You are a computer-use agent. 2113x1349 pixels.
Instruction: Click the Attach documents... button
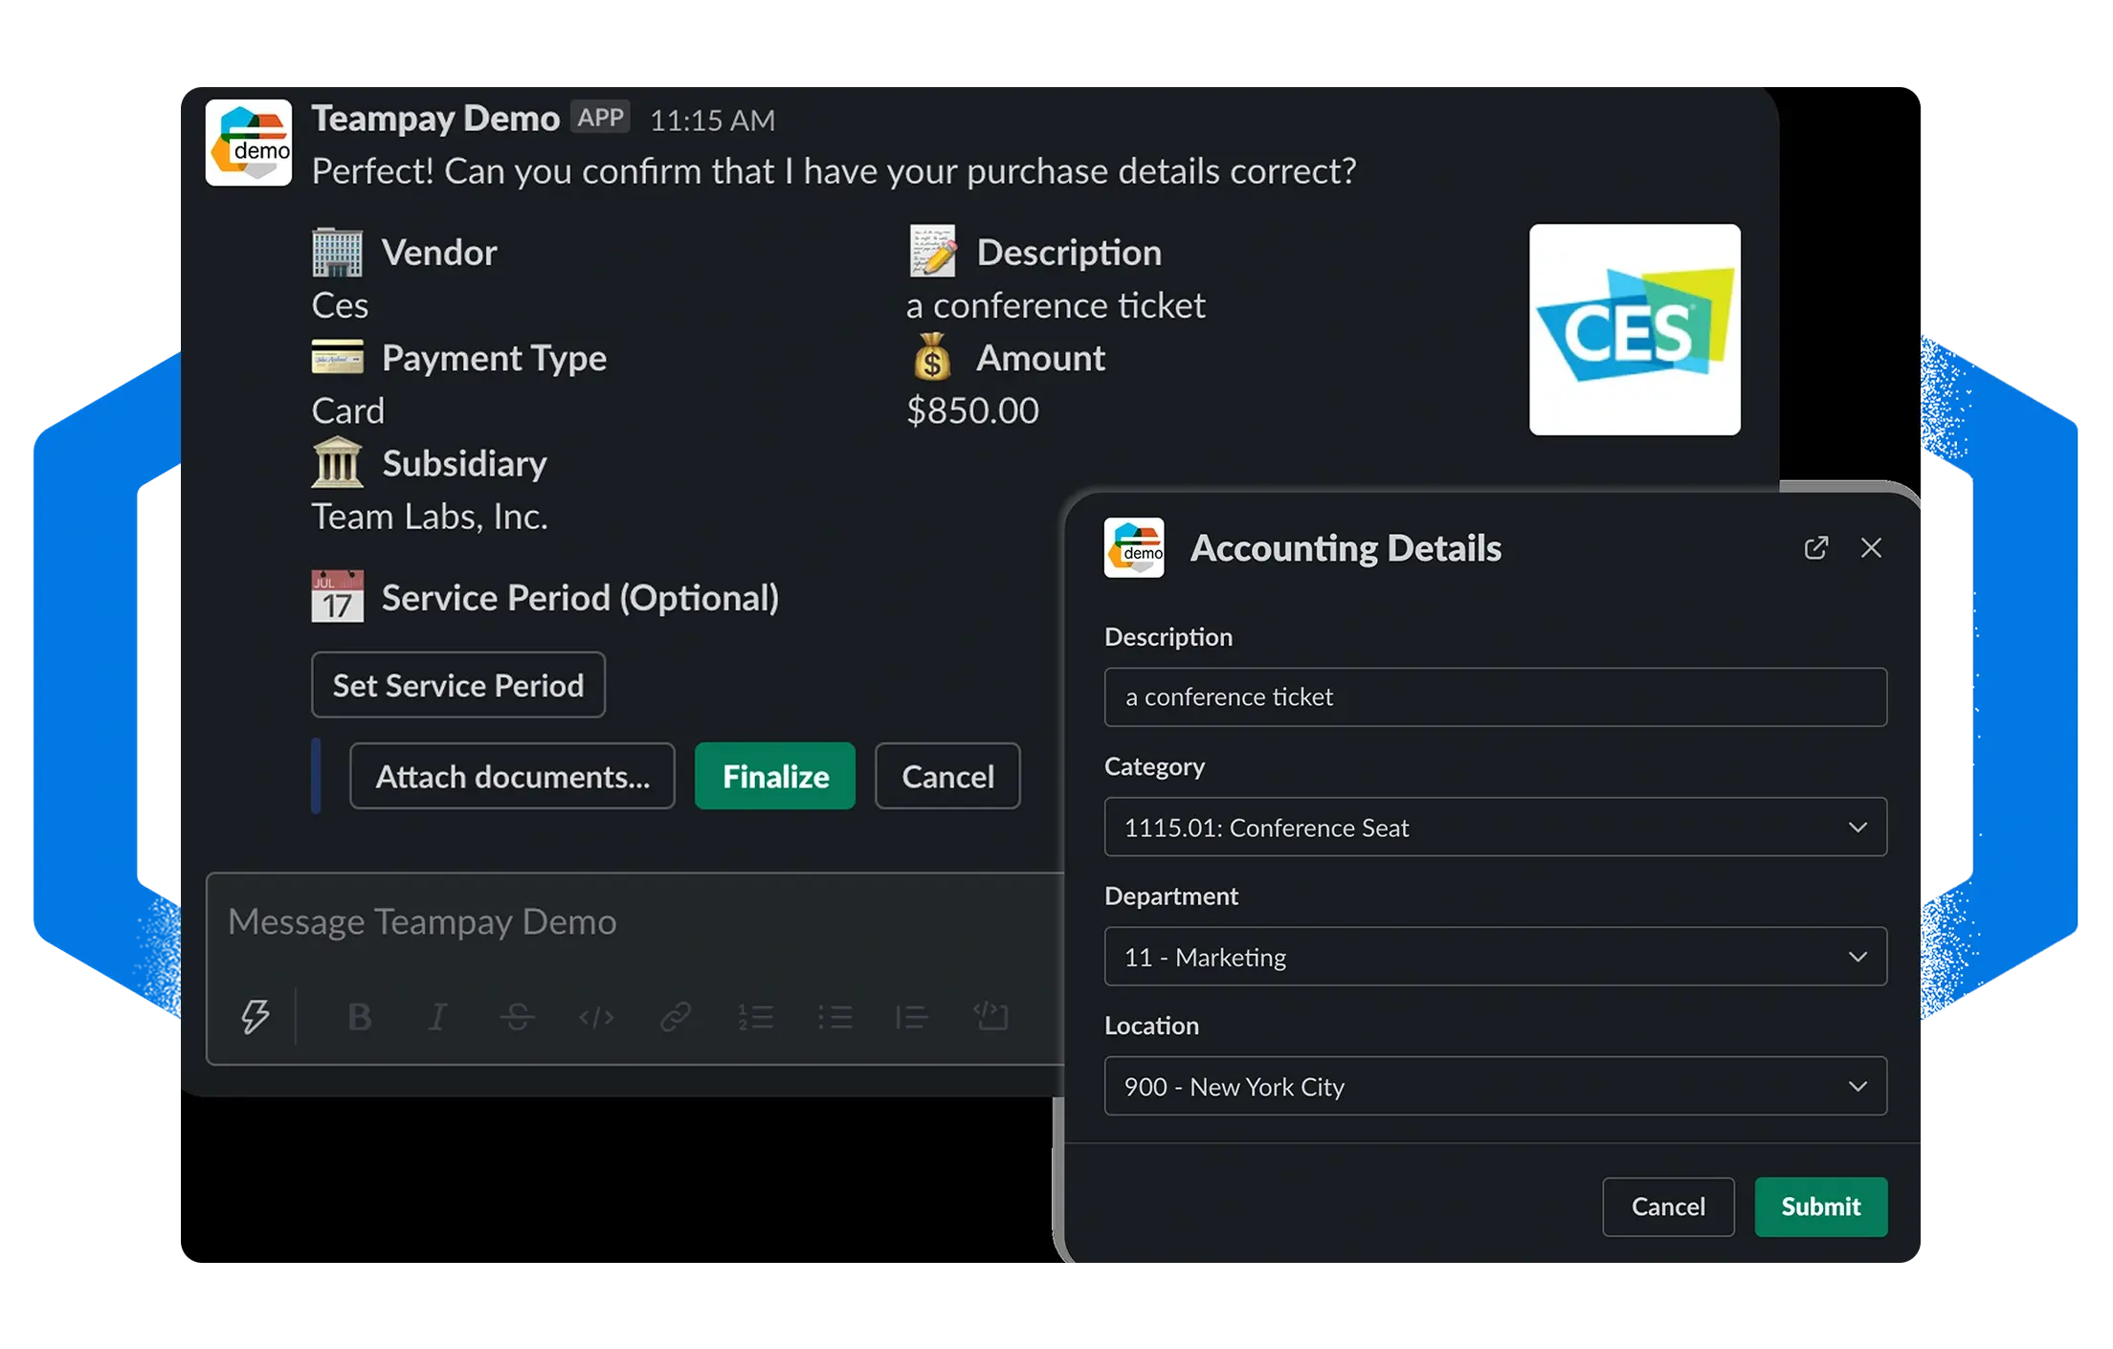(512, 776)
